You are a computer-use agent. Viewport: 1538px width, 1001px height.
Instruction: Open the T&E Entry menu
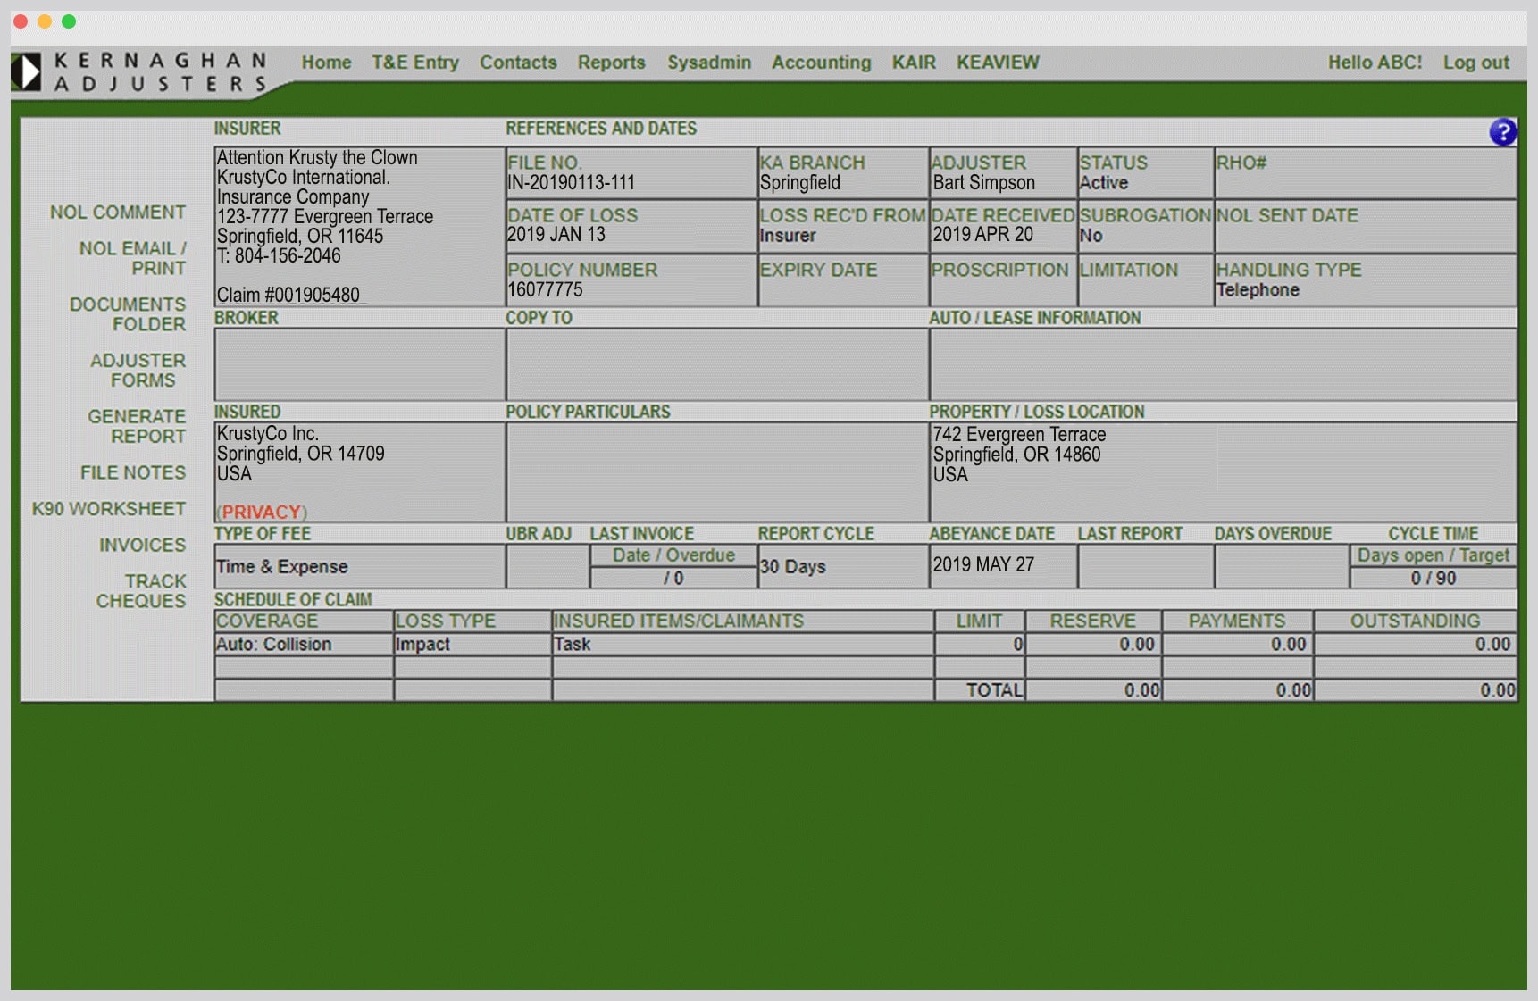tap(415, 63)
